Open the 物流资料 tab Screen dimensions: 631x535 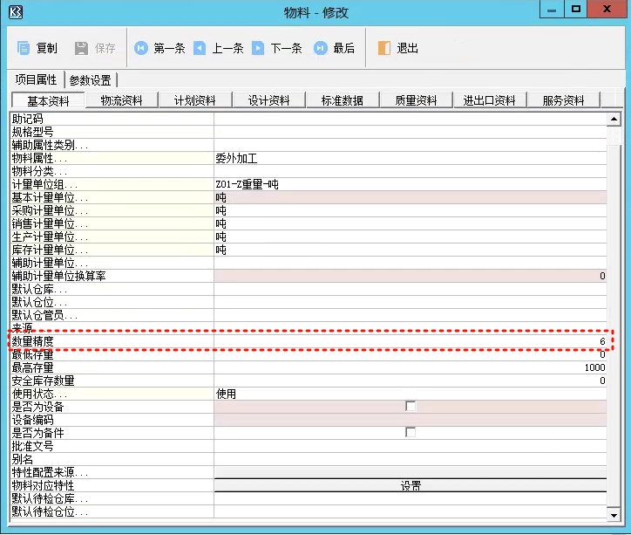(x=121, y=100)
